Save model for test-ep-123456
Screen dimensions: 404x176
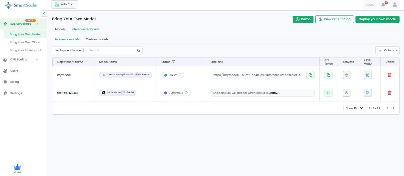(x=368, y=93)
